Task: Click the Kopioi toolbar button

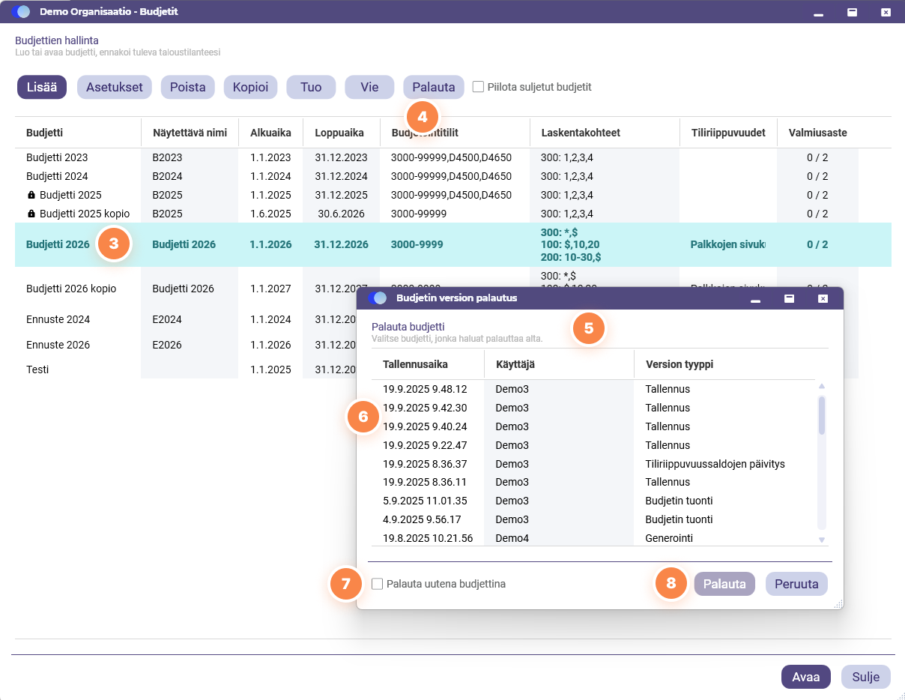Action: (251, 87)
